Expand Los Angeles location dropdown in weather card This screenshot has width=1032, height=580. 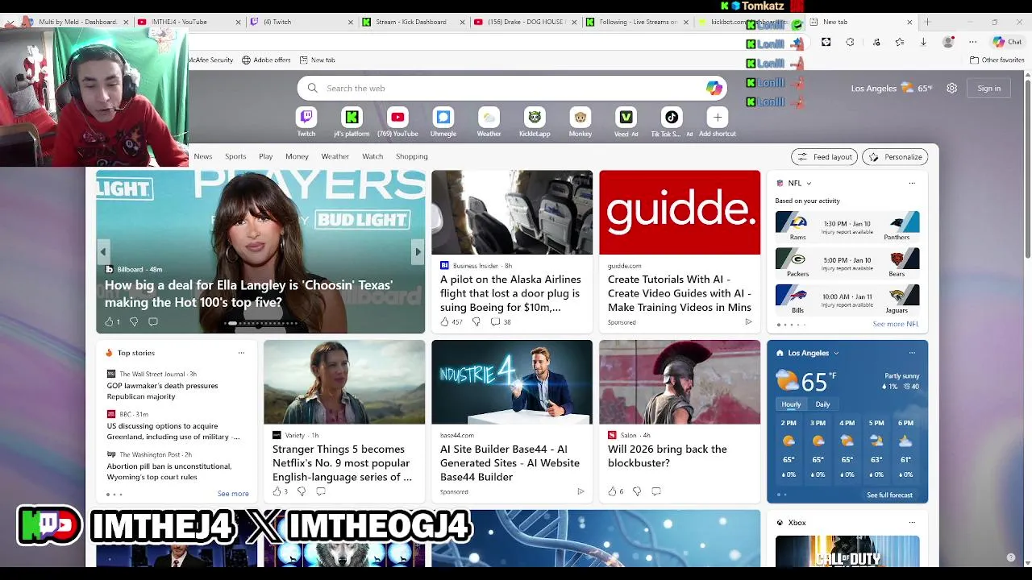[x=836, y=353]
